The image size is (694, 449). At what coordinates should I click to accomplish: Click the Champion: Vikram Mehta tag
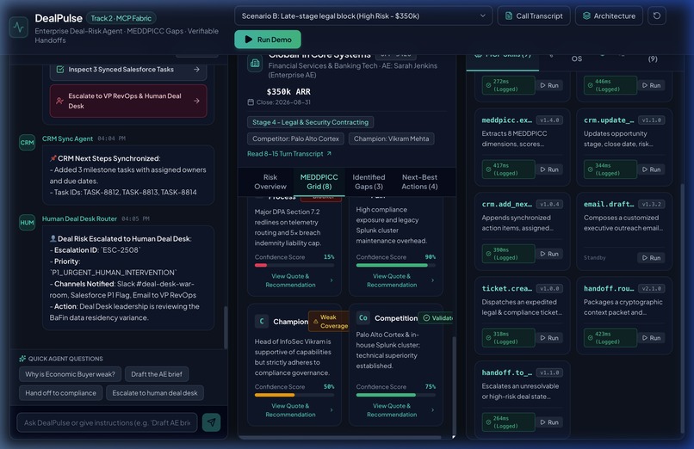(391, 138)
